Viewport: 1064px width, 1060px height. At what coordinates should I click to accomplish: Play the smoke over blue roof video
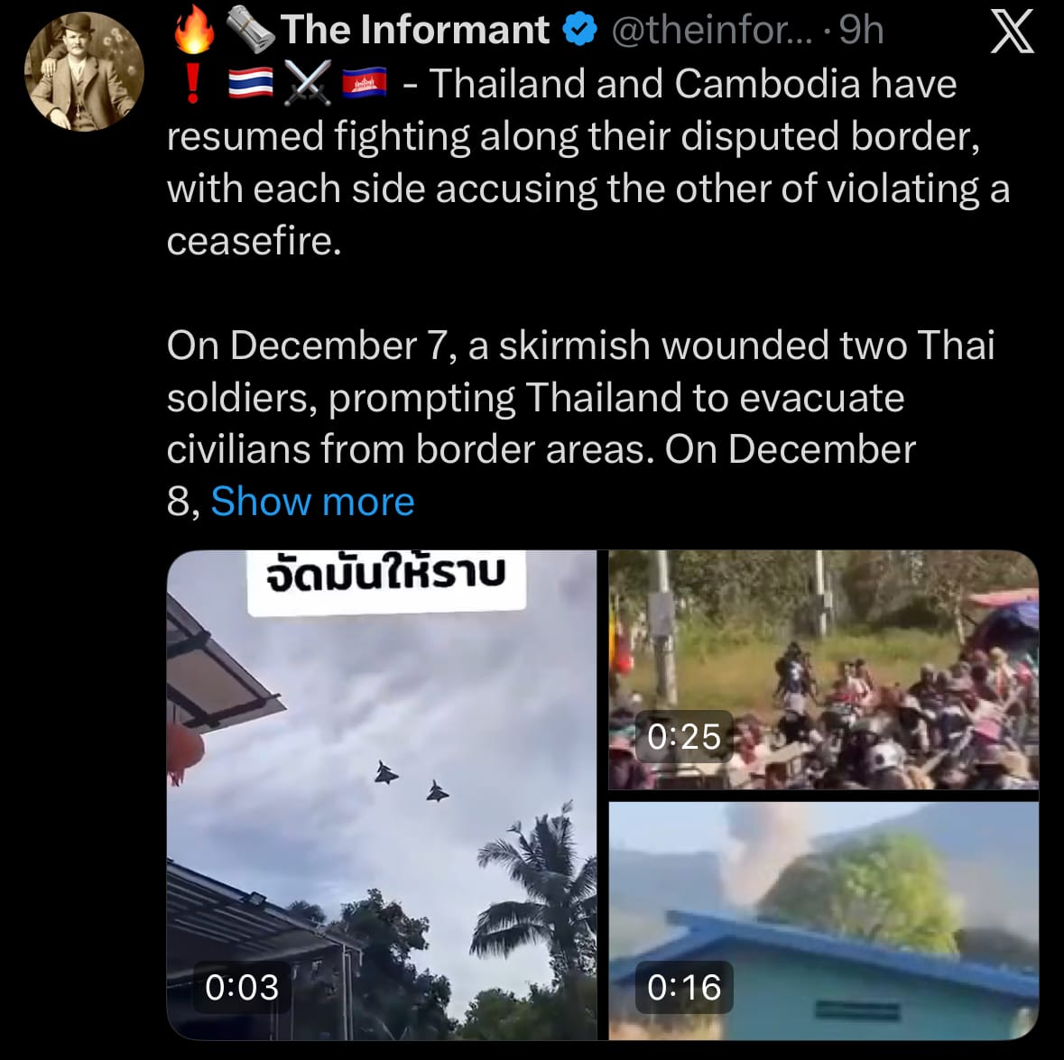(x=824, y=920)
